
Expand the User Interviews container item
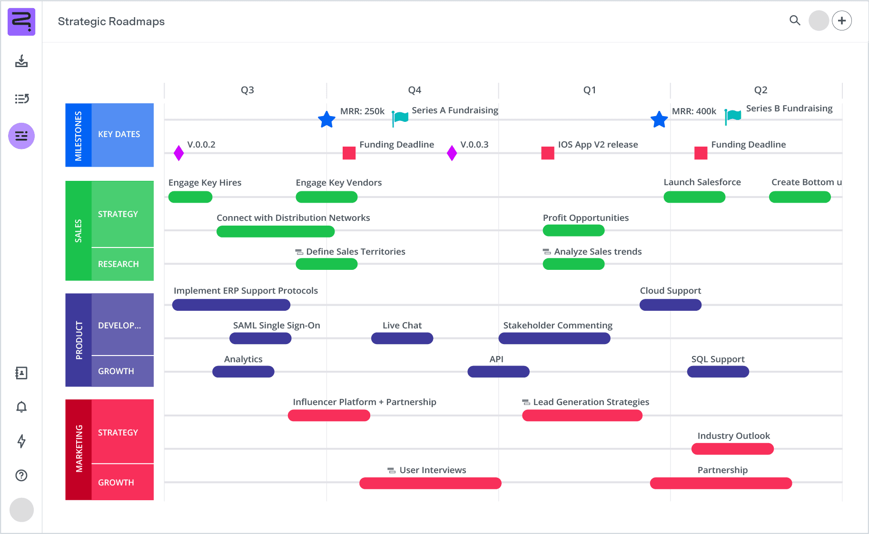(391, 470)
